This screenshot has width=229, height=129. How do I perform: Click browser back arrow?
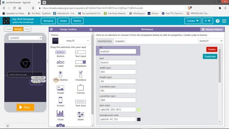point(4,8)
